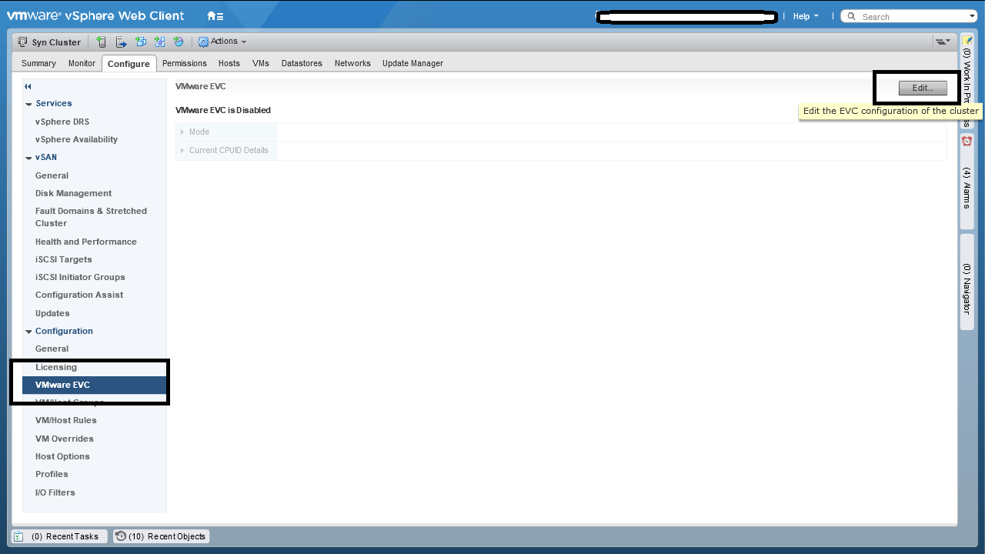Click the New Resource Pool toolbar icon

pyautogui.click(x=179, y=42)
